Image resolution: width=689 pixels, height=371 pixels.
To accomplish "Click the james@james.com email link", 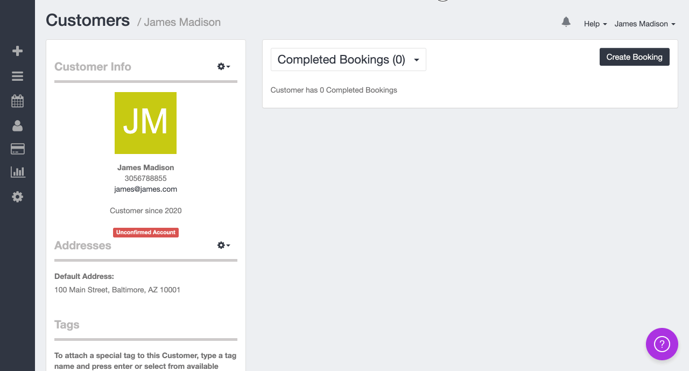I will 145,189.
